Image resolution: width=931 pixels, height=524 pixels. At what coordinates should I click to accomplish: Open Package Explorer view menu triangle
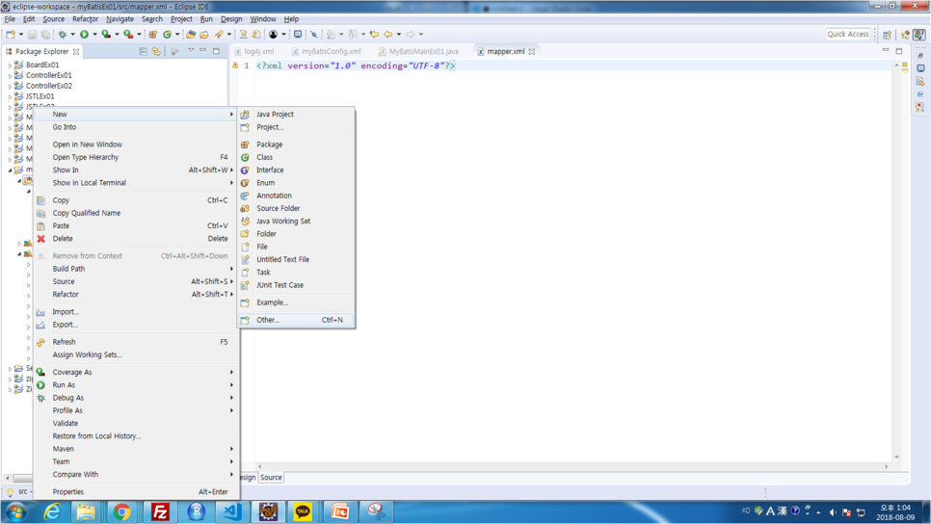click(191, 51)
